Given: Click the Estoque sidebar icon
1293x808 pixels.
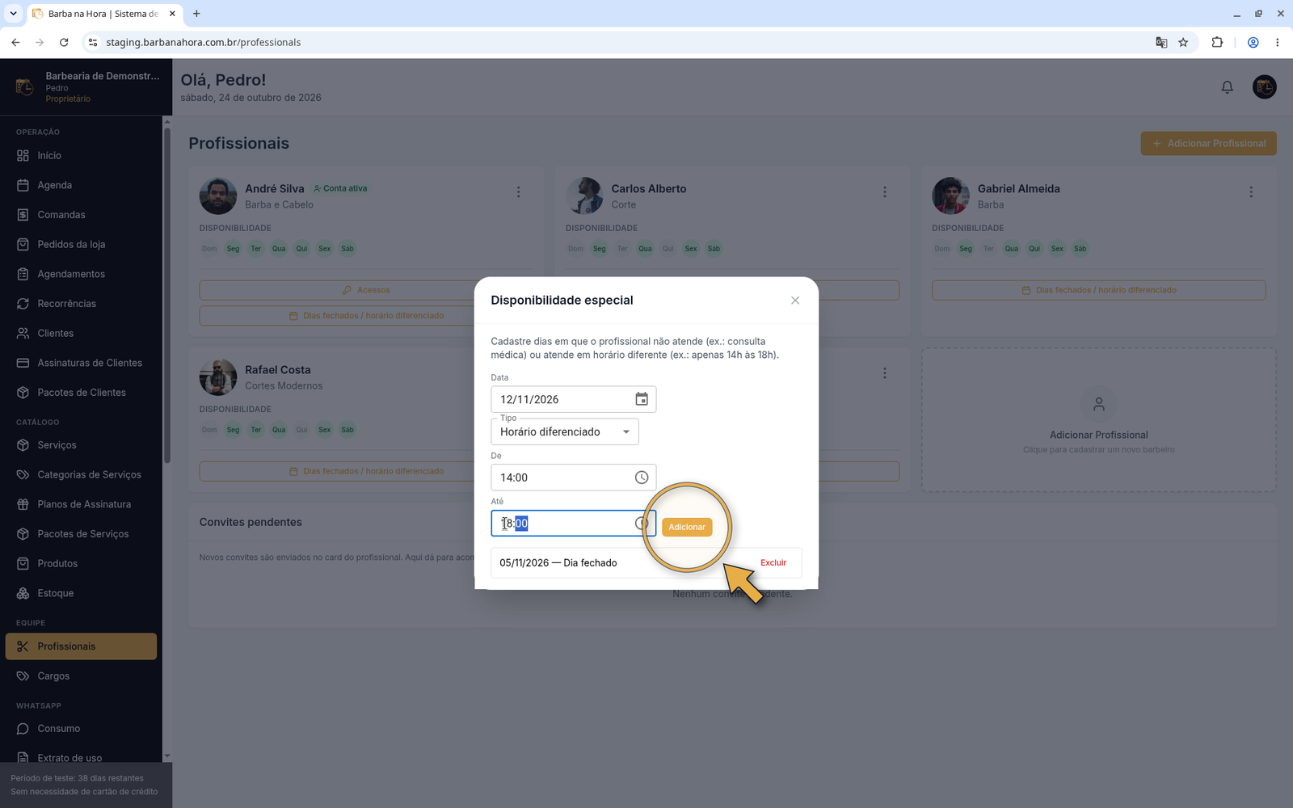Looking at the screenshot, I should pyautogui.click(x=23, y=593).
